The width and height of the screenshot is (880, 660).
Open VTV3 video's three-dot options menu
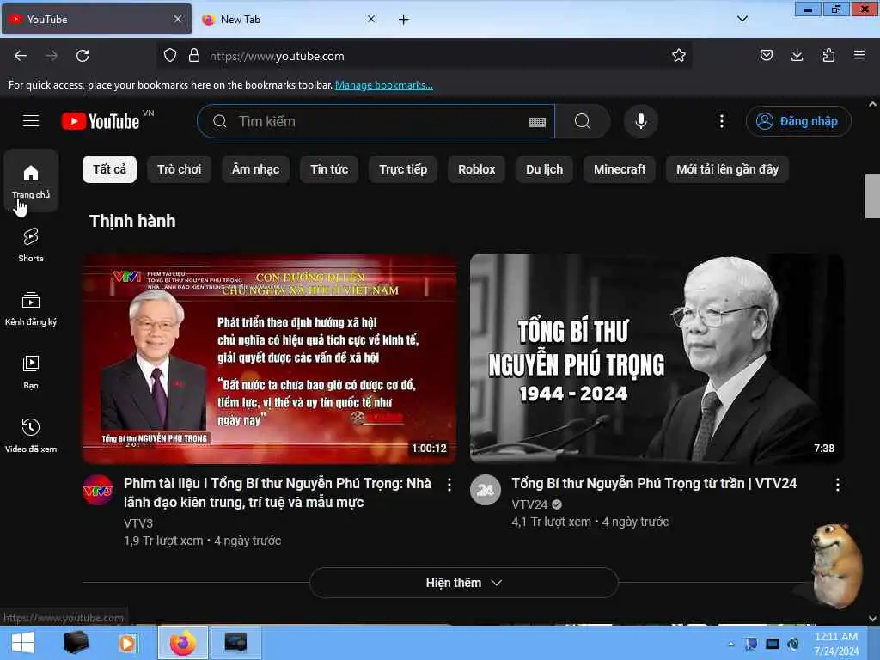pyautogui.click(x=449, y=485)
